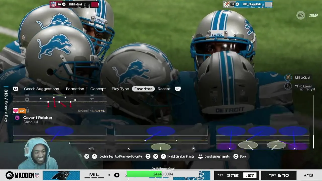The height and width of the screenshot is (181, 322).
Task: Select the middle play diagram thumbnail
Action: coord(161,138)
